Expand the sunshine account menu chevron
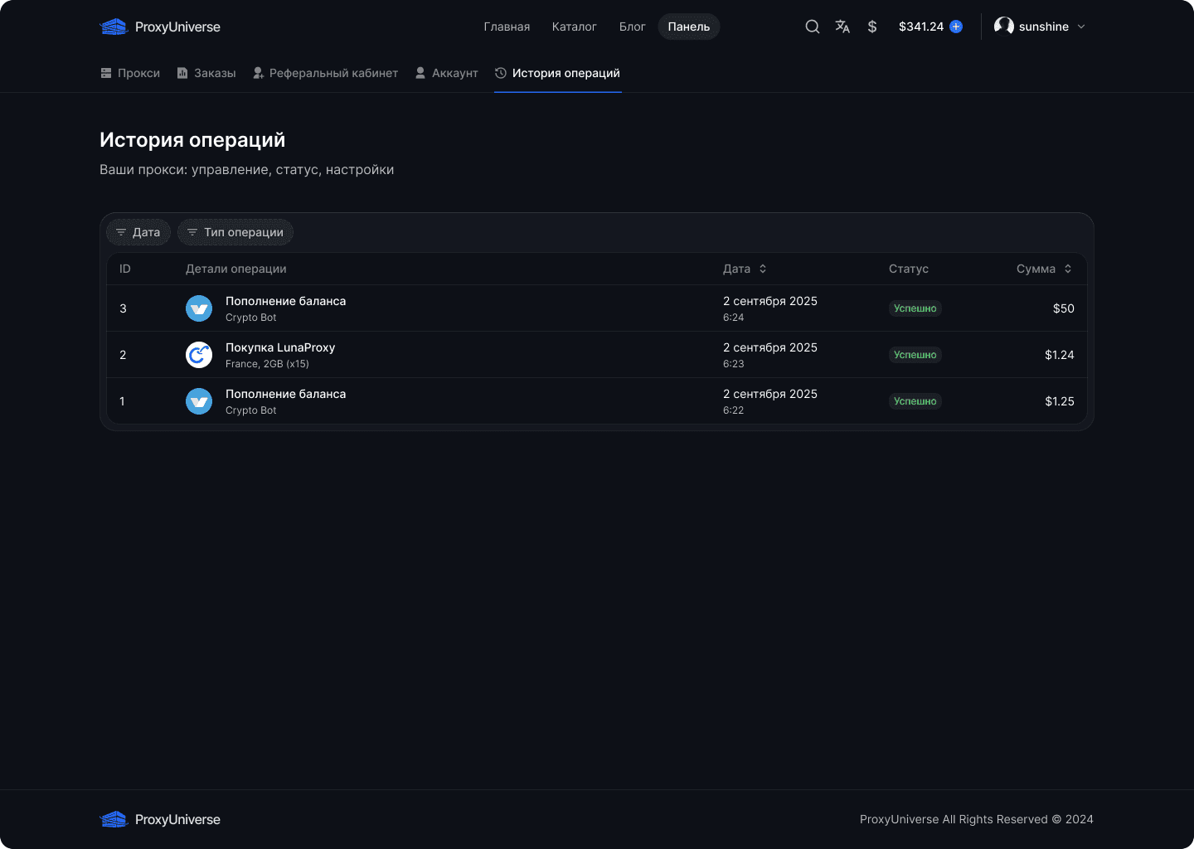Screen dimensions: 1194x849 tap(1081, 27)
